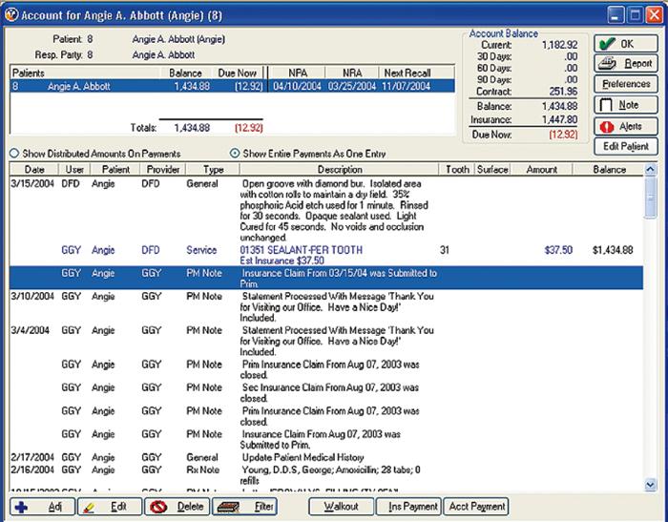Click the Acct Payment button

[479, 506]
